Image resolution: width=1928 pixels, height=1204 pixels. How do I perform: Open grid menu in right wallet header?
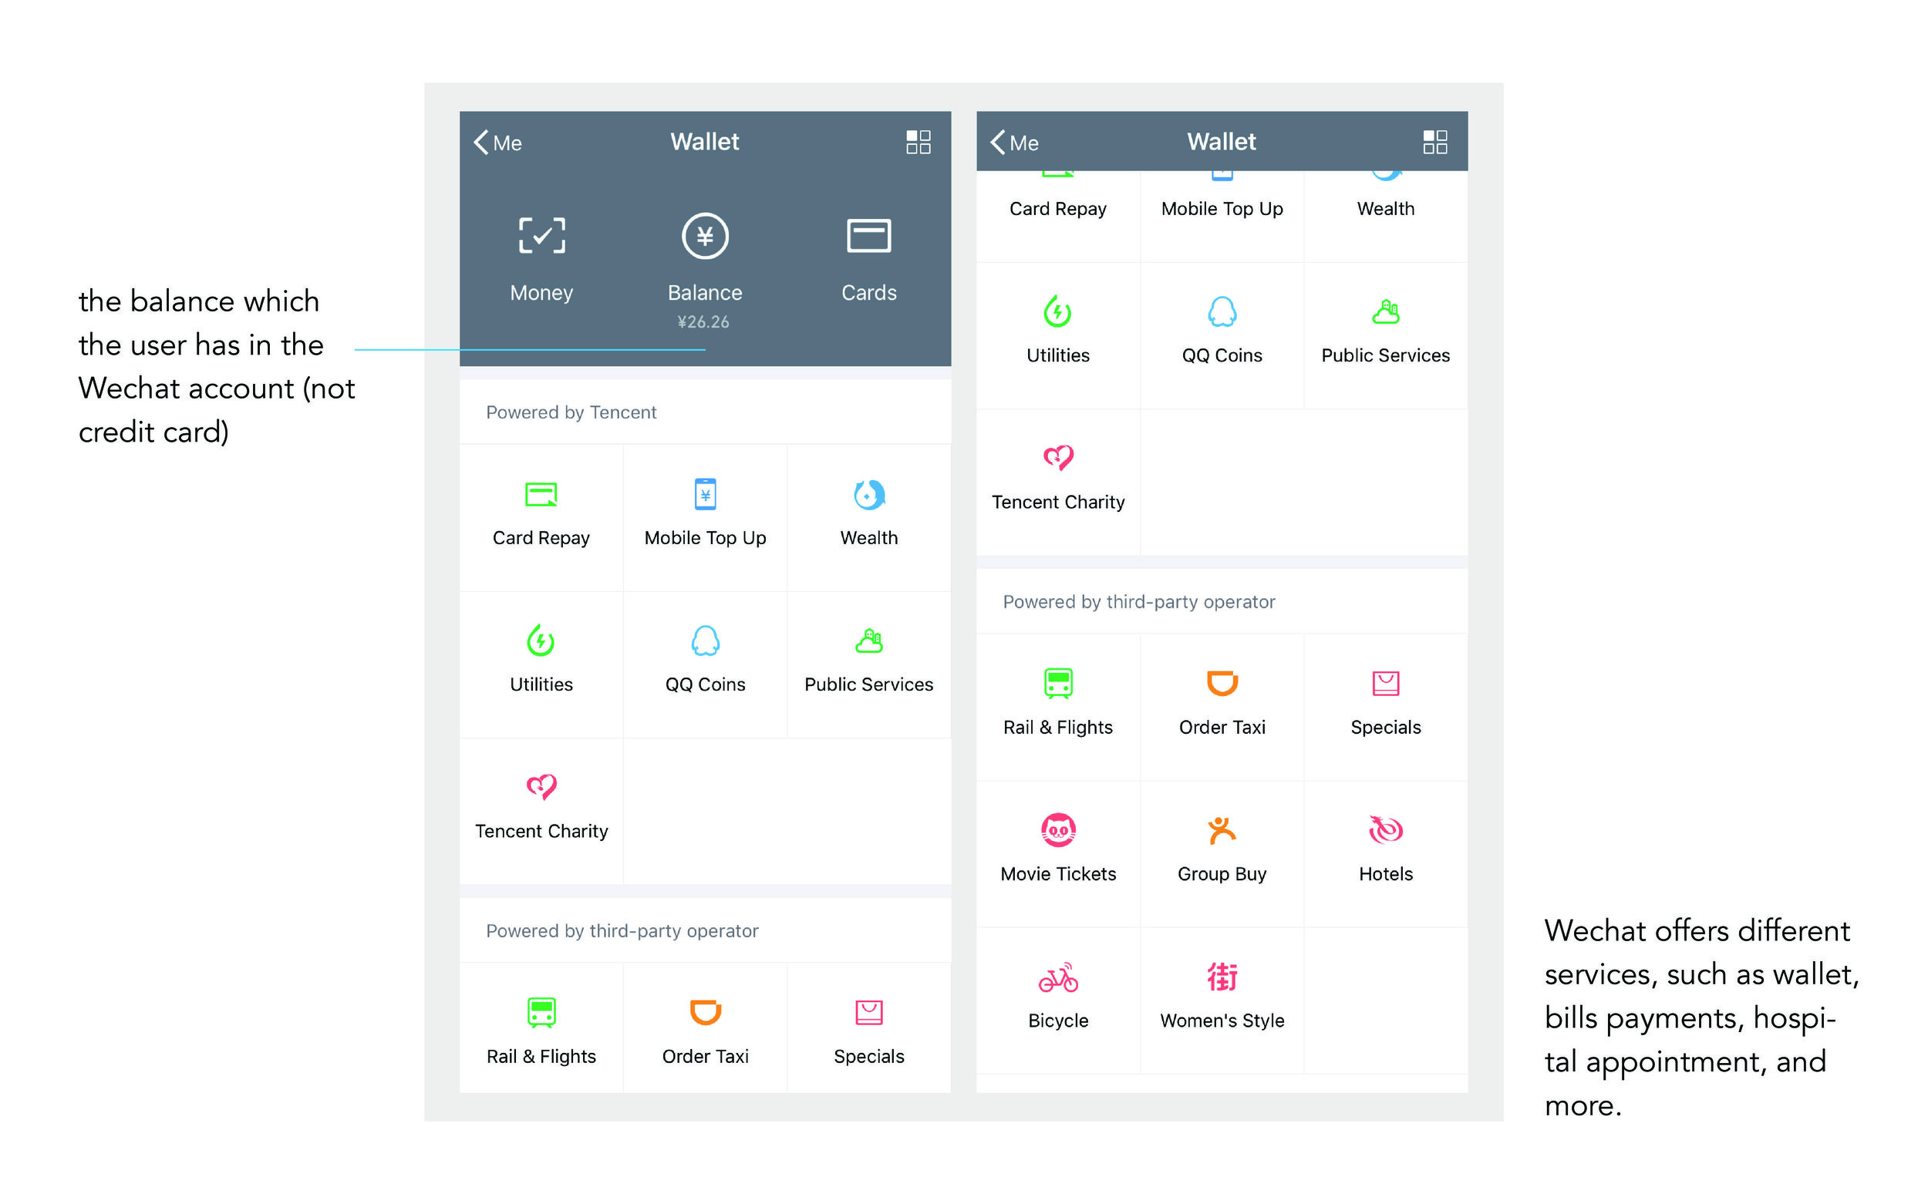coord(1434,143)
